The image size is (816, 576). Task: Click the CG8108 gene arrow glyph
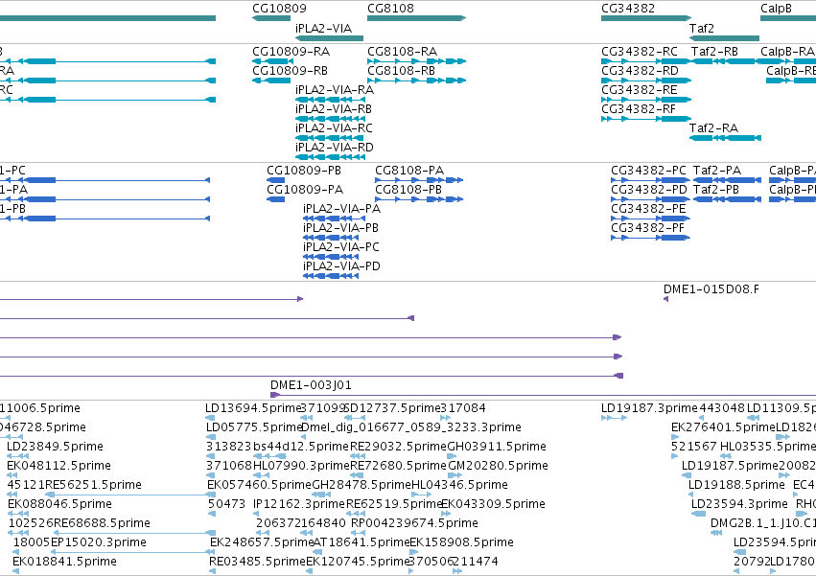(x=416, y=18)
